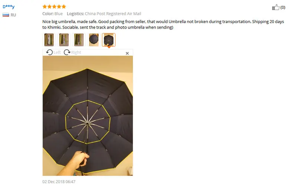Click the review date 02 Dec 2018
The image size is (293, 188).
(59, 182)
